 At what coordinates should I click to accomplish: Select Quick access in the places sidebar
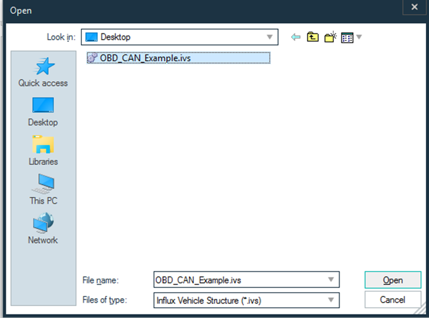(43, 72)
